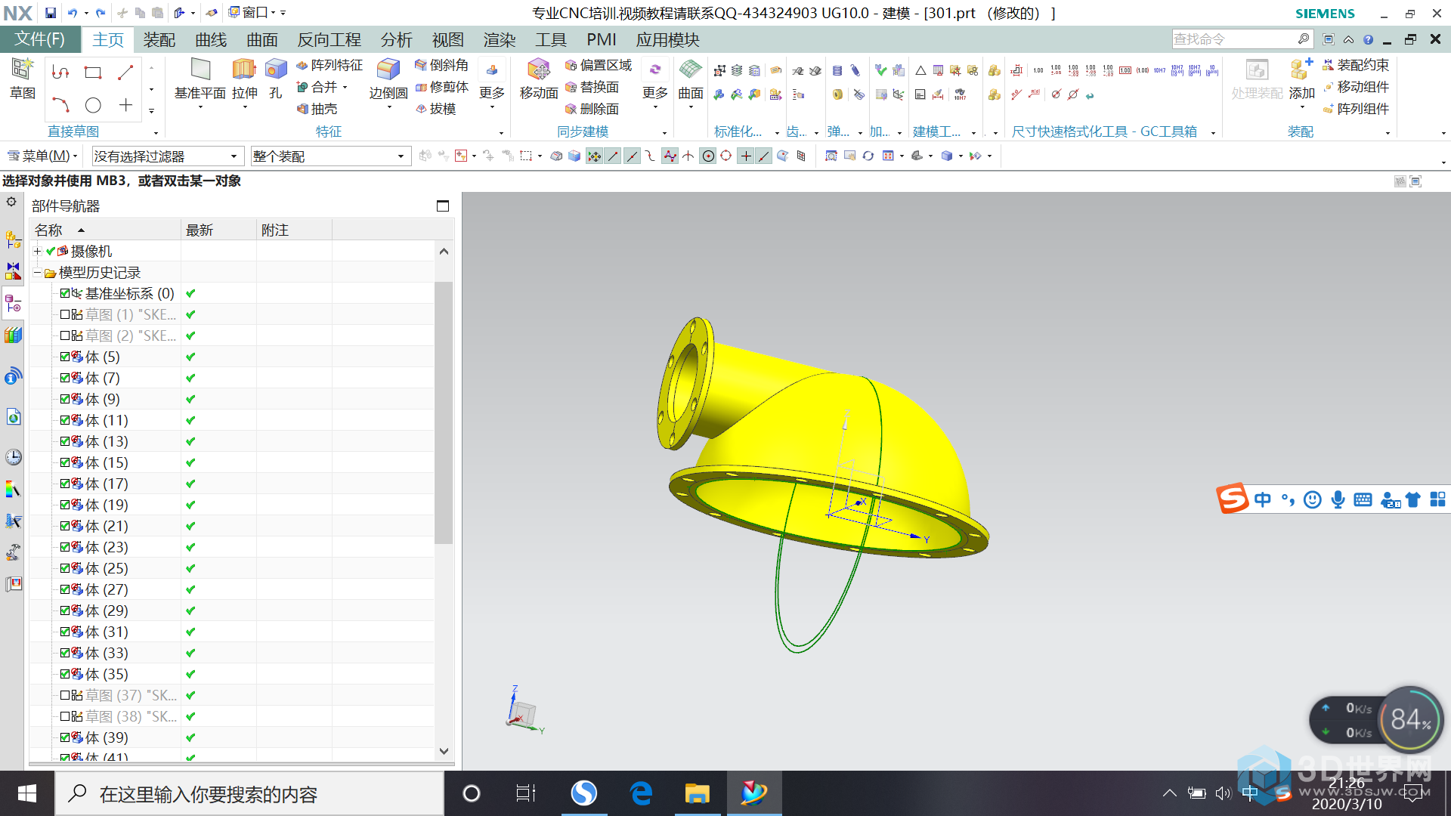Open the Reuse Library sidebar icon
The width and height of the screenshot is (1451, 816).
pyautogui.click(x=13, y=335)
